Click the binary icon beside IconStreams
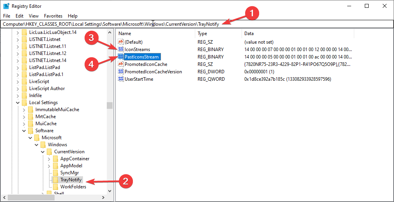Screen dimensions: 394x202 [121, 50]
